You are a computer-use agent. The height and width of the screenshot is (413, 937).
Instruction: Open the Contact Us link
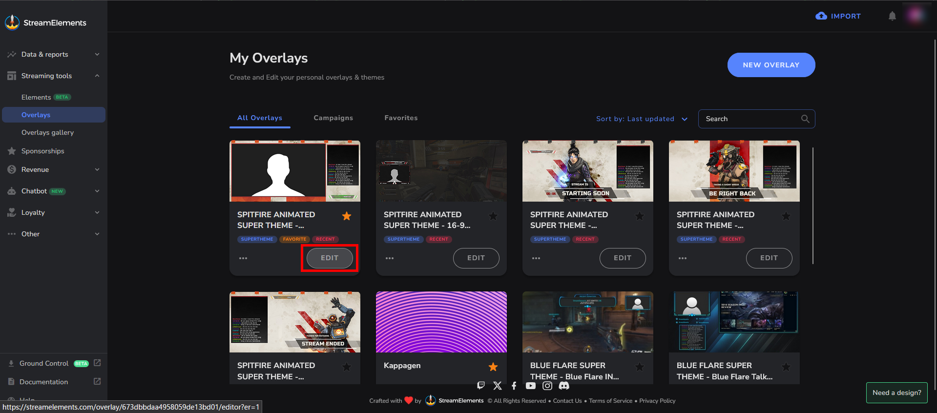pos(567,401)
